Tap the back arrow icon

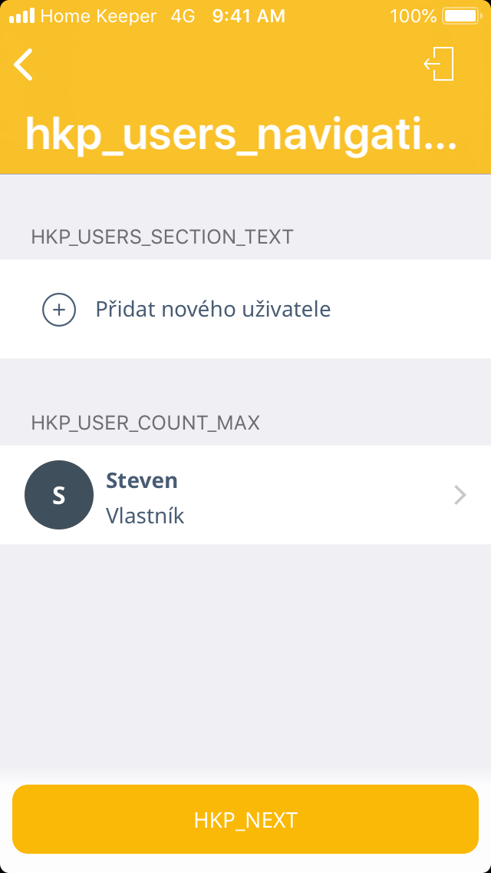click(24, 65)
